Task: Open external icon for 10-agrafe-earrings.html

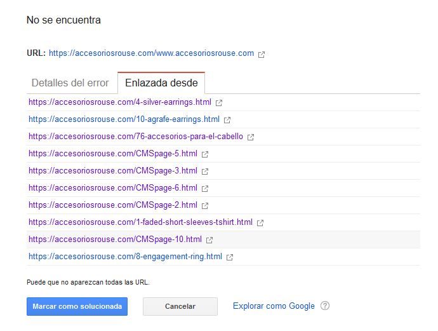Action: coord(227,120)
